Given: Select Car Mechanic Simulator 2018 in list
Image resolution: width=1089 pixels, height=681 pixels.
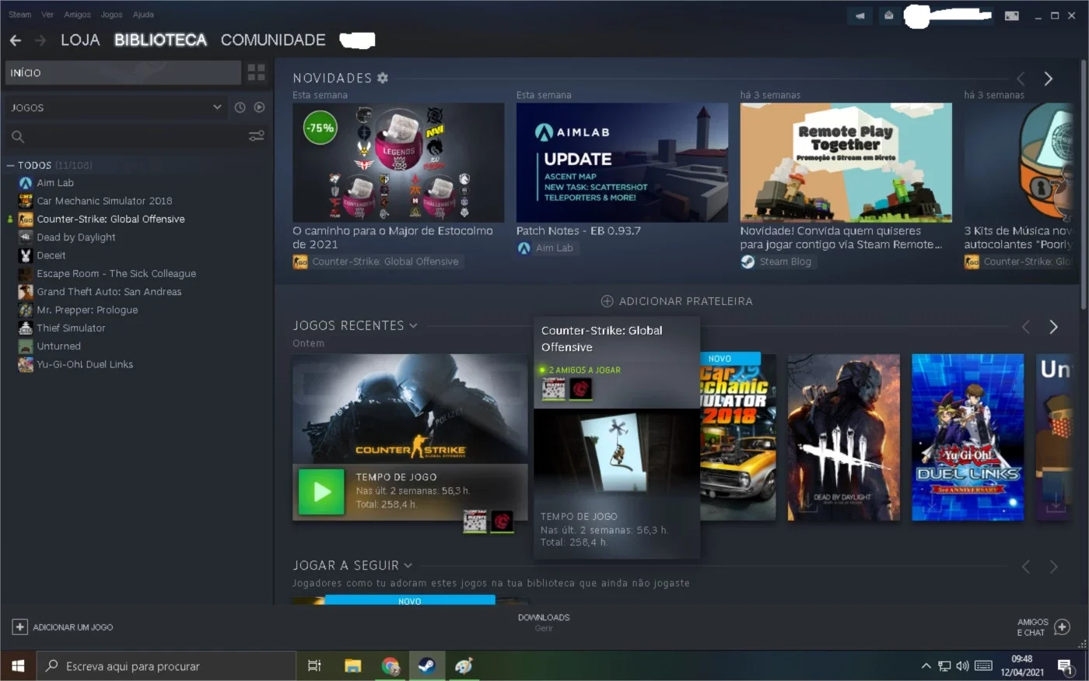Looking at the screenshot, I should (x=104, y=201).
